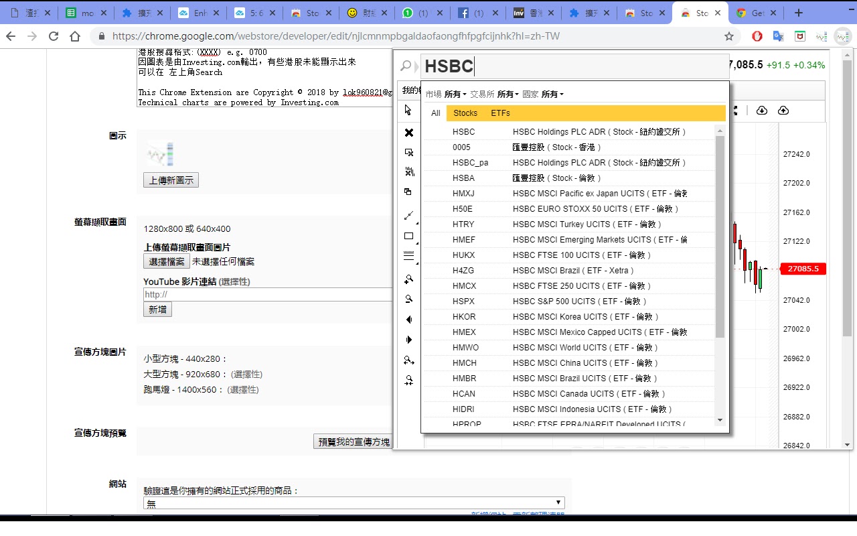Image resolution: width=857 pixels, height=536 pixels.
Task: Select the HSBC_pa result row
Action: click(x=569, y=163)
